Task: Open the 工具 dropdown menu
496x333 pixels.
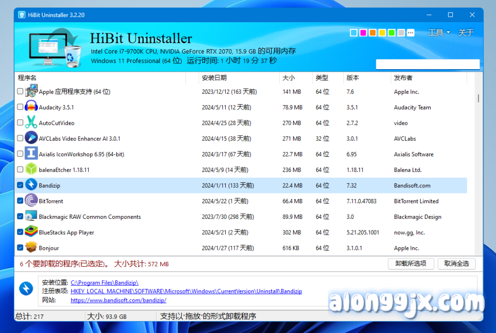Action: [x=439, y=32]
